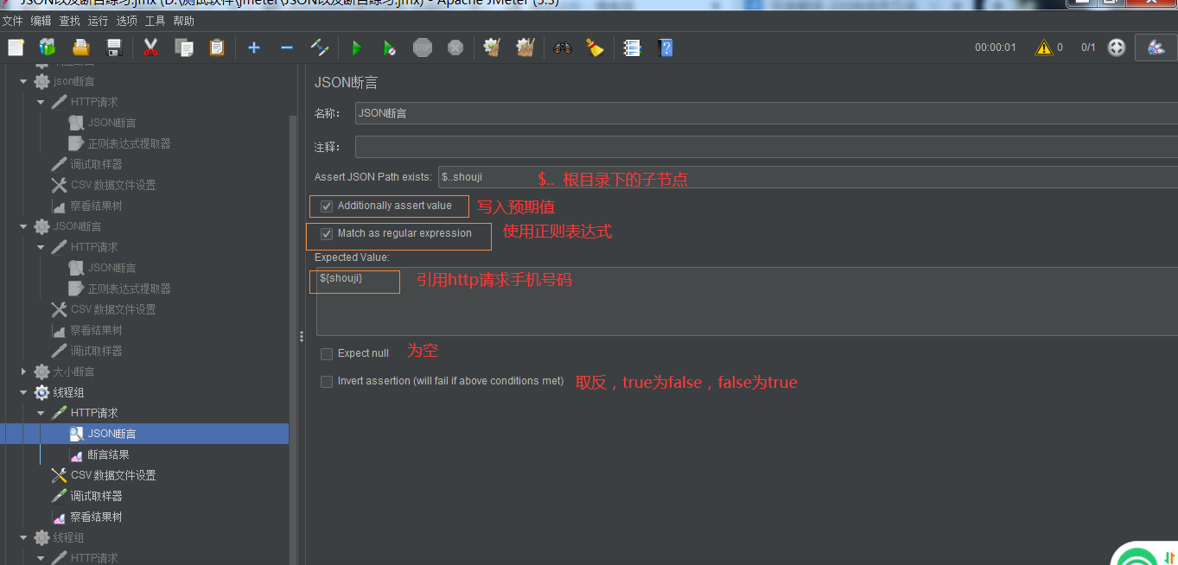
Task: Open the Templates toolbar icon
Action: [48, 48]
